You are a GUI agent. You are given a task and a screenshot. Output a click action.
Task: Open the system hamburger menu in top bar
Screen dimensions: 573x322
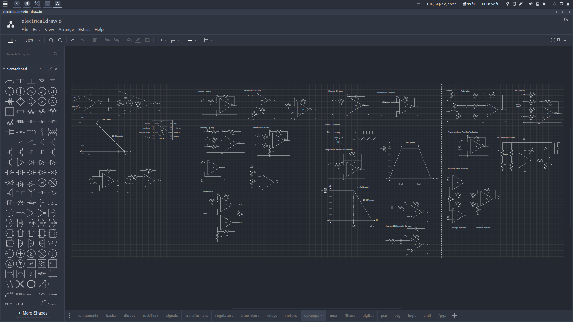(x=5, y=4)
